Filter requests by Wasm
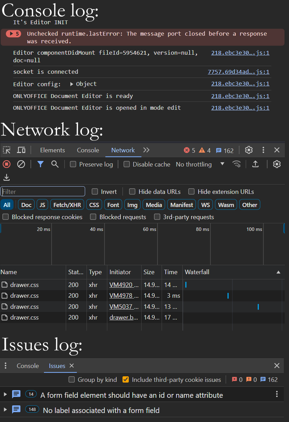This screenshot has height=422, width=289. (x=226, y=205)
